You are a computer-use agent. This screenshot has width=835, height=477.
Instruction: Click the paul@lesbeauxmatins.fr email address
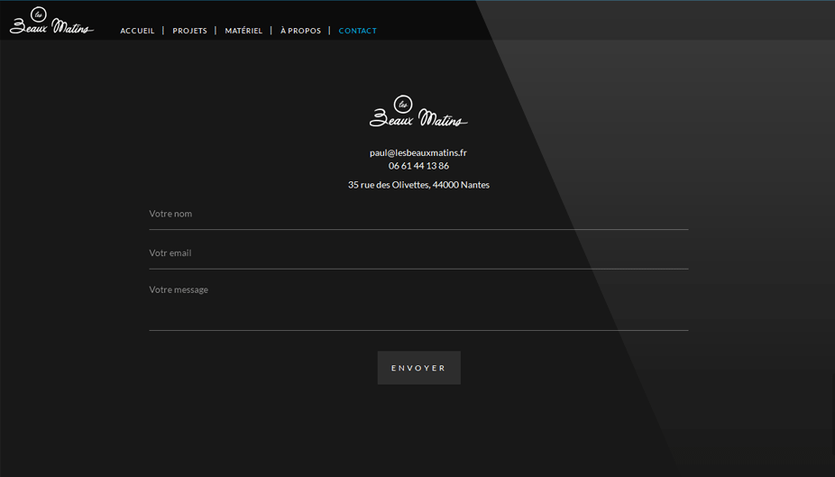click(418, 152)
